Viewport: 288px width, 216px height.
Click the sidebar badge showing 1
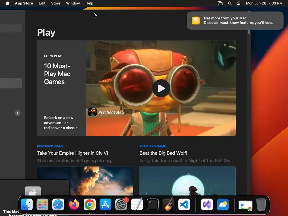17,113
